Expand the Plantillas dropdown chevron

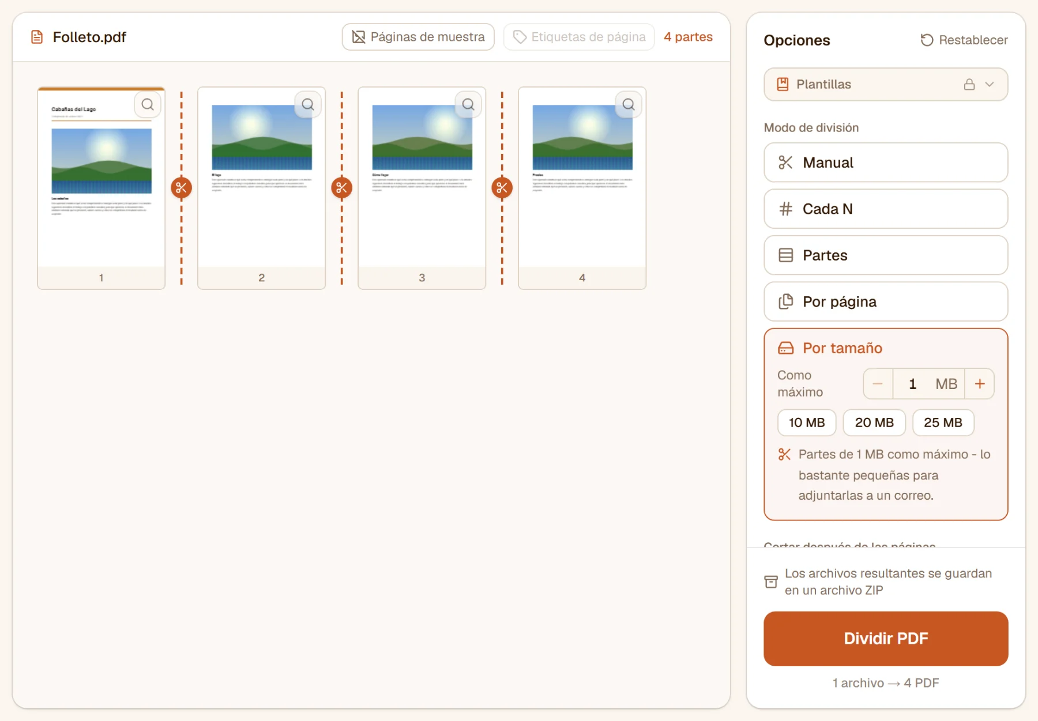point(990,84)
